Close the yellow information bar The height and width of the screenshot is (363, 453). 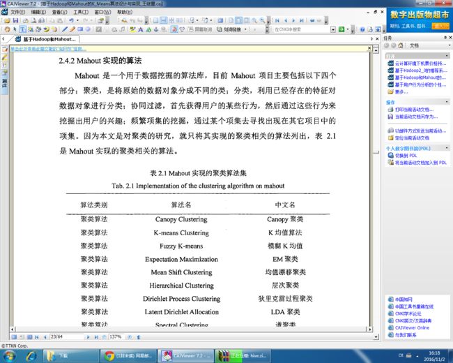coord(369,48)
